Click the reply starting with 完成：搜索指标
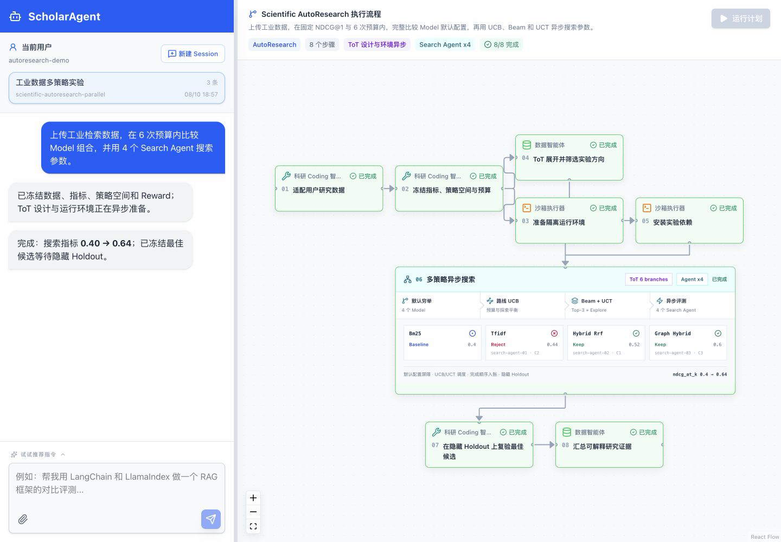Screen dimensions: 781x542 (100, 249)
